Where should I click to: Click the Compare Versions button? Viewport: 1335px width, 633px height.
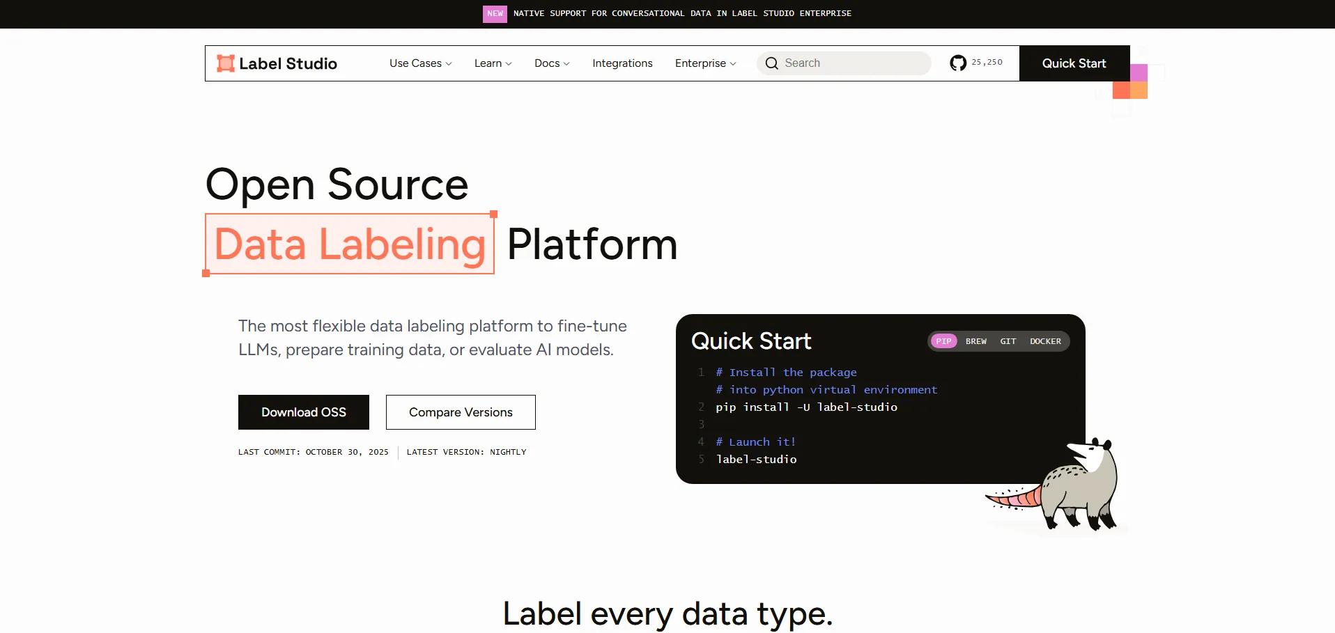pos(461,412)
